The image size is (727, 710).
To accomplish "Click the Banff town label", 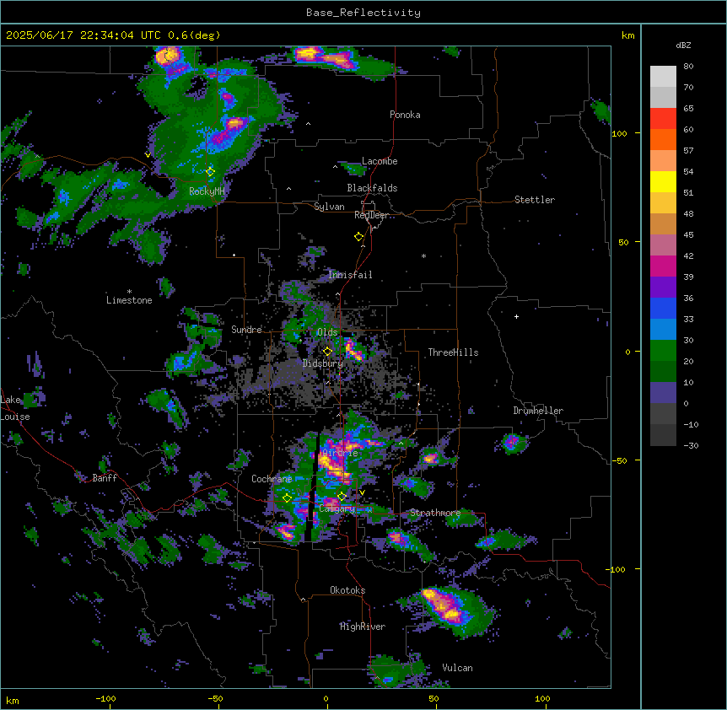I will pos(105,478).
